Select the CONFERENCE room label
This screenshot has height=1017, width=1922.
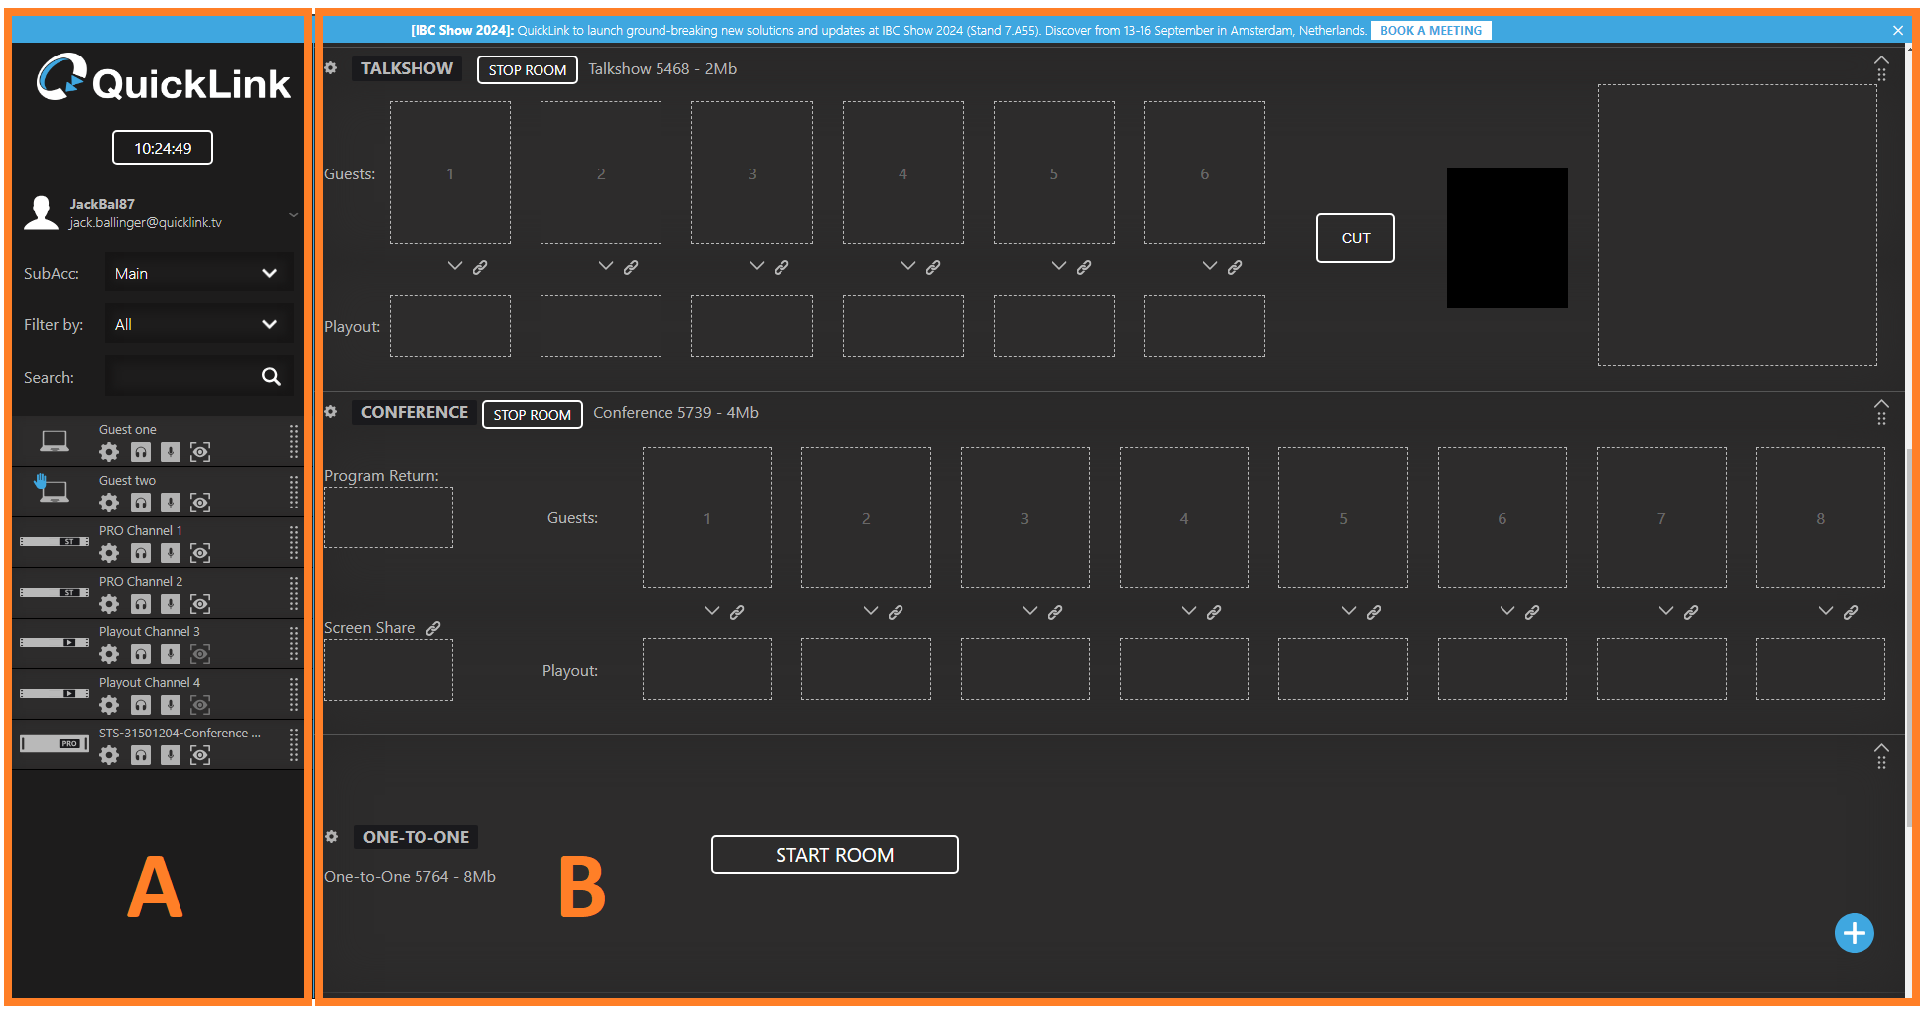point(414,413)
